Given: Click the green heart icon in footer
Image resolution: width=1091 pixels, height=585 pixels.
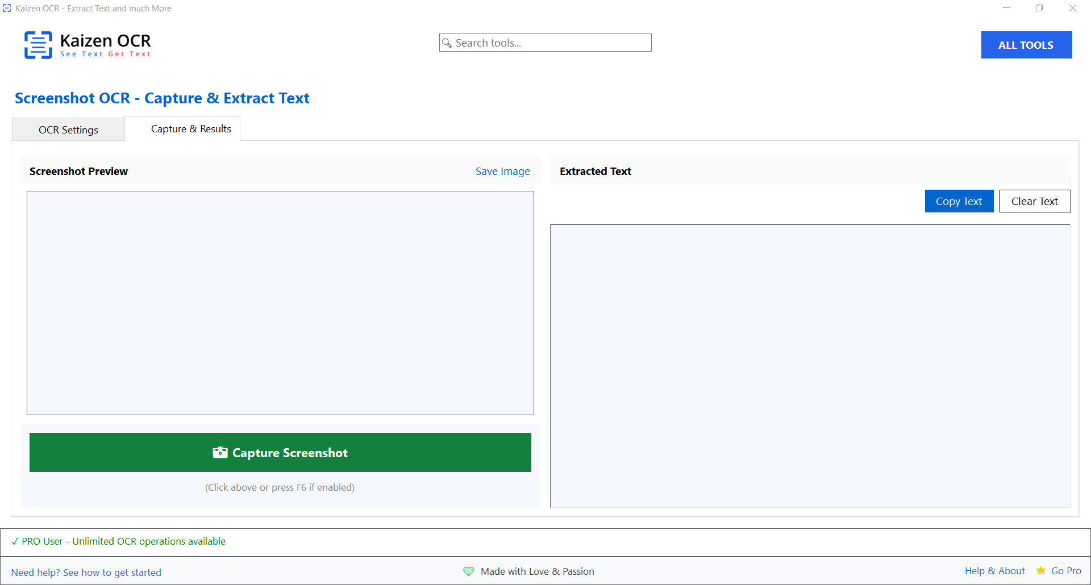Looking at the screenshot, I should pyautogui.click(x=468, y=571).
